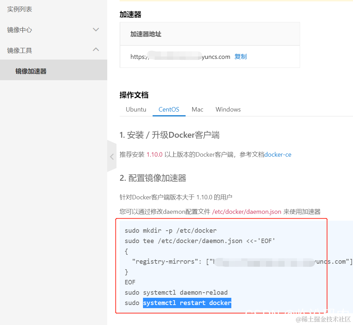Open the docker-ce documentation link
Screen dimensions: 353x325
(278, 154)
